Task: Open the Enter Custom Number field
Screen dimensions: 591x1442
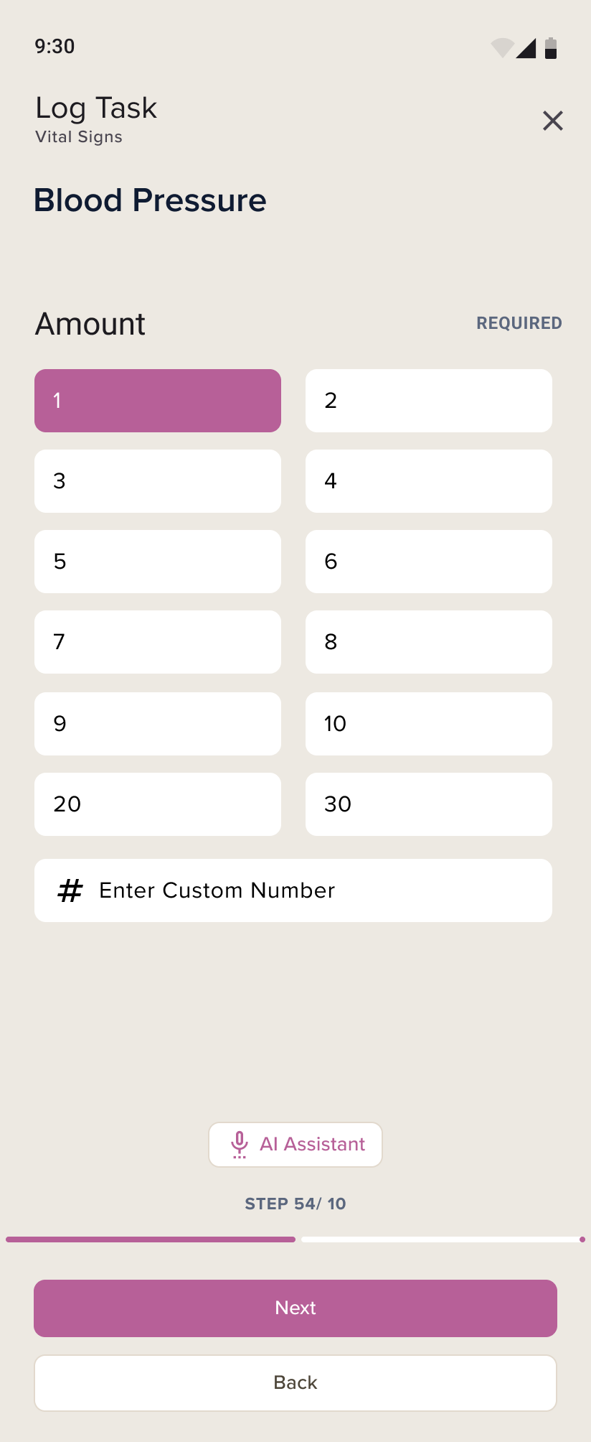Action: pos(293,890)
